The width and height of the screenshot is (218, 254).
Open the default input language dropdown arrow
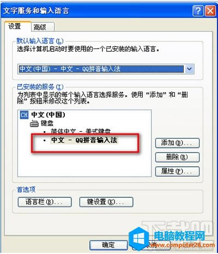coord(189,69)
